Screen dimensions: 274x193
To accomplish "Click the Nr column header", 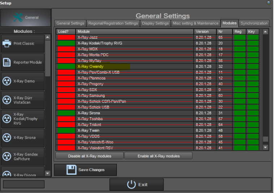I will pyautogui.click(x=224, y=31).
